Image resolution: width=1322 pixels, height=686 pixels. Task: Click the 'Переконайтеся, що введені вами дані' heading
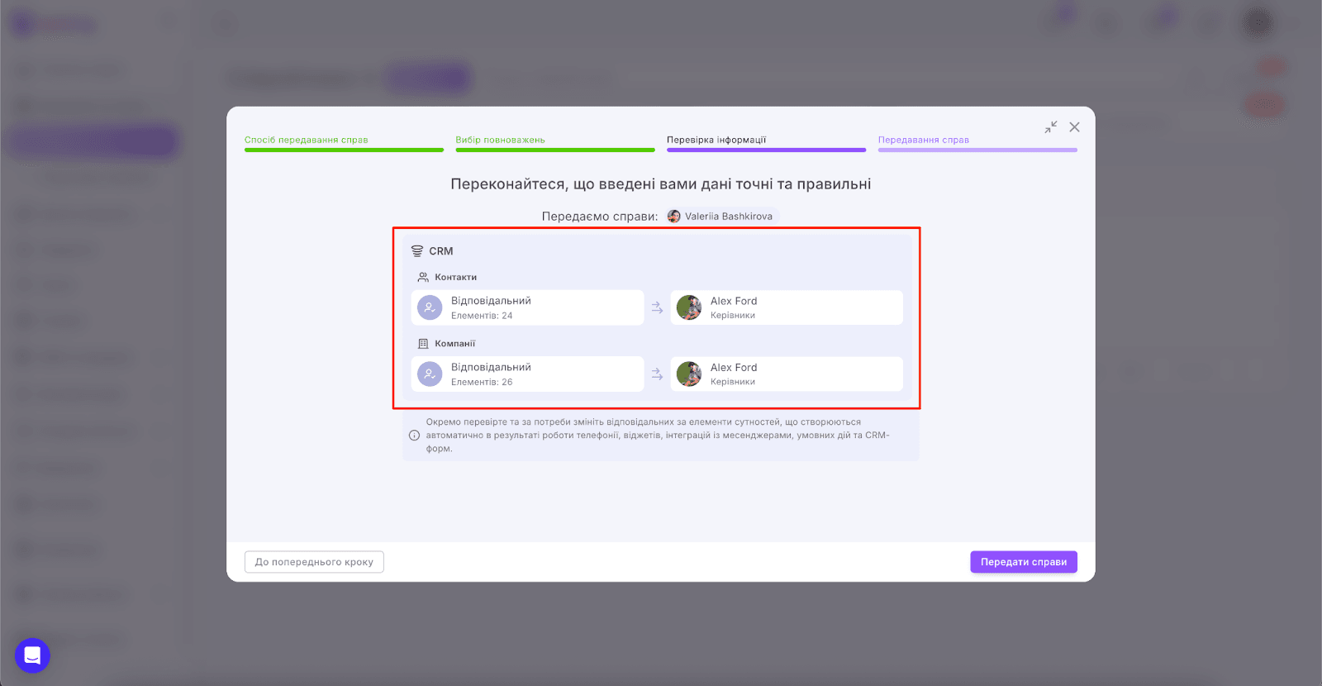[661, 184]
